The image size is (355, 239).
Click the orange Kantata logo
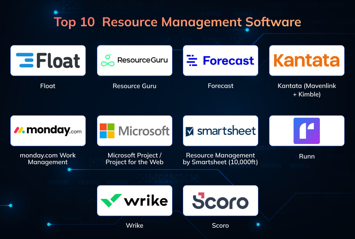[x=307, y=60]
